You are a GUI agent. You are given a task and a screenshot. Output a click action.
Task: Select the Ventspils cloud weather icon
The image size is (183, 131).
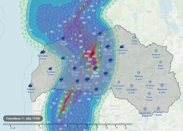point(42,52)
